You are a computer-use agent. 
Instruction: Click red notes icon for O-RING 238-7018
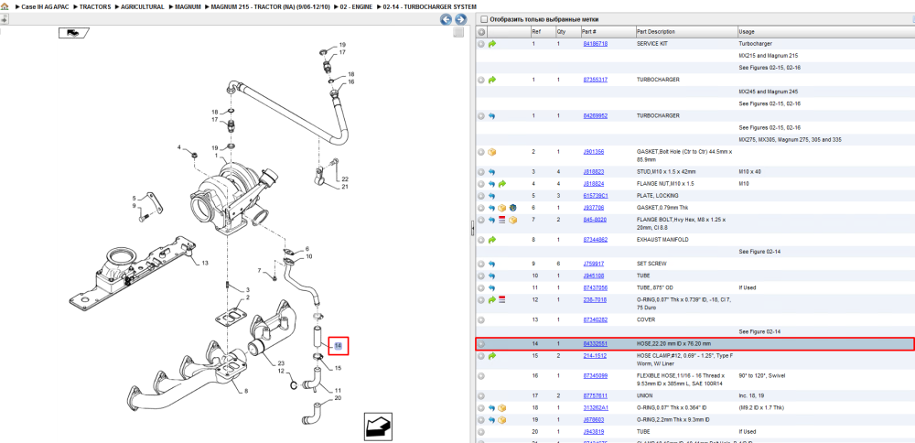[x=501, y=299]
